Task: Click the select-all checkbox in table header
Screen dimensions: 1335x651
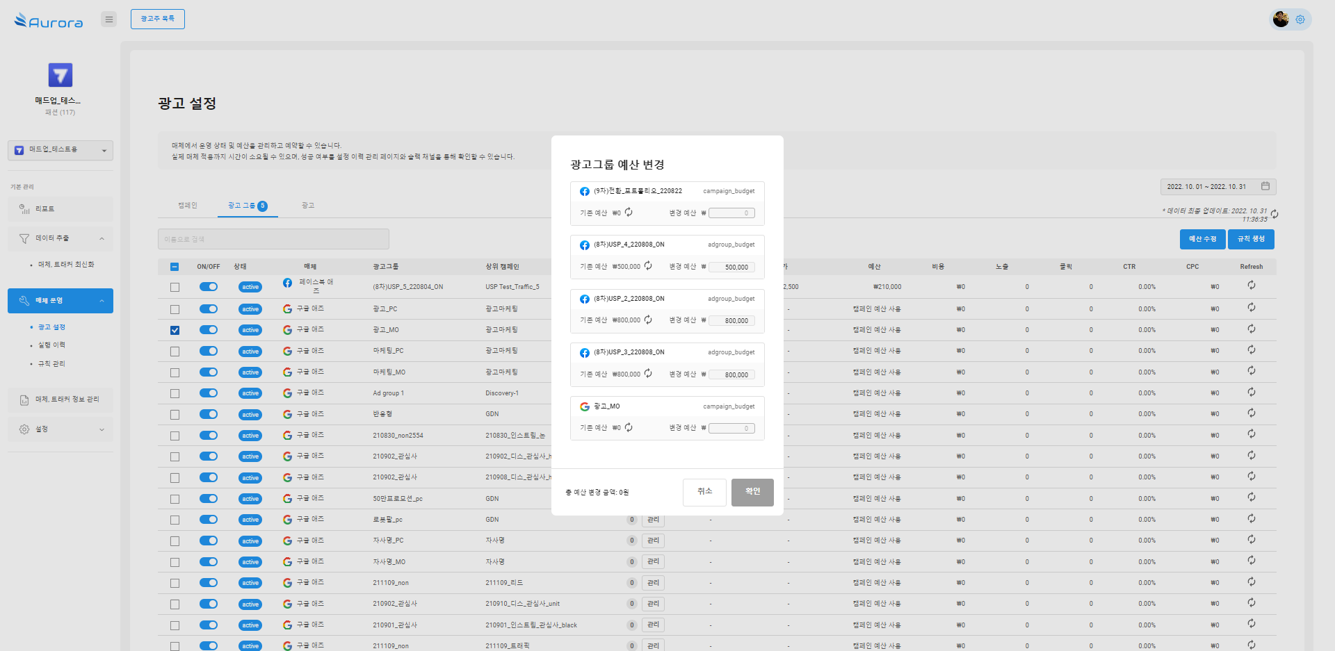Action: pyautogui.click(x=175, y=267)
